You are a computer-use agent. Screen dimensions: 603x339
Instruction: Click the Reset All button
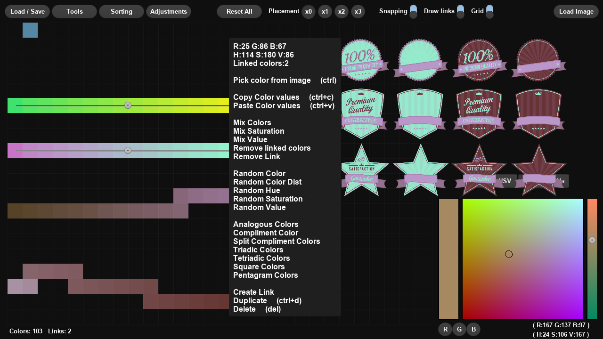tap(239, 11)
